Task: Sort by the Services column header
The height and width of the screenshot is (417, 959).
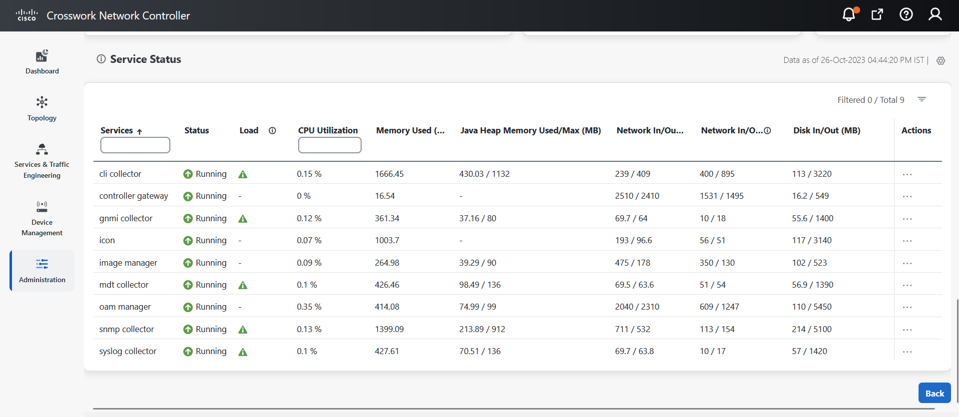Action: coord(117,130)
